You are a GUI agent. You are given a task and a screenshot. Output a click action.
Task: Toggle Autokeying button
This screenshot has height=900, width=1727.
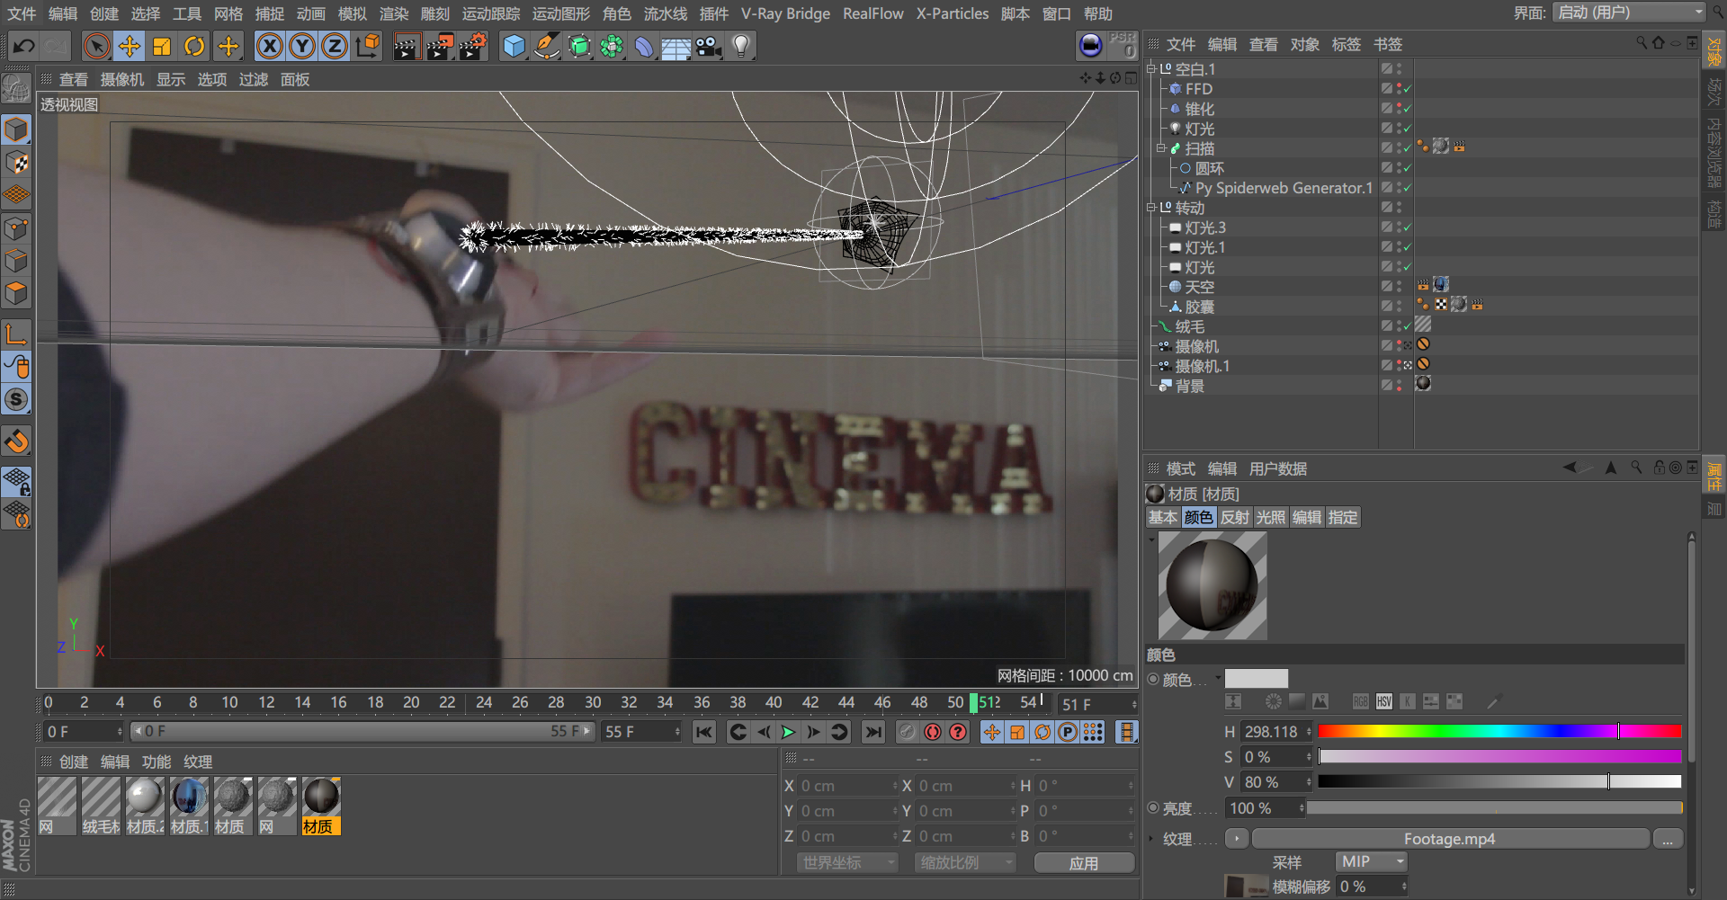pyautogui.click(x=933, y=732)
